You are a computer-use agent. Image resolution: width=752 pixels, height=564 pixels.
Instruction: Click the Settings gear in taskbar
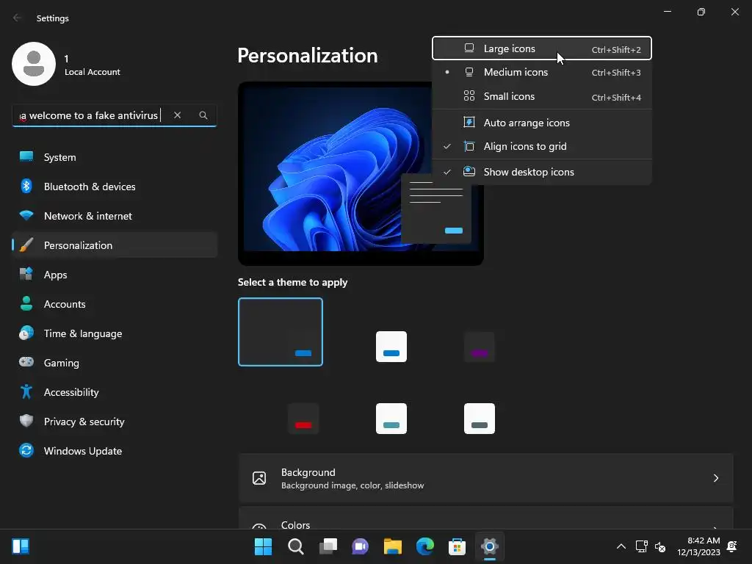[x=490, y=546]
